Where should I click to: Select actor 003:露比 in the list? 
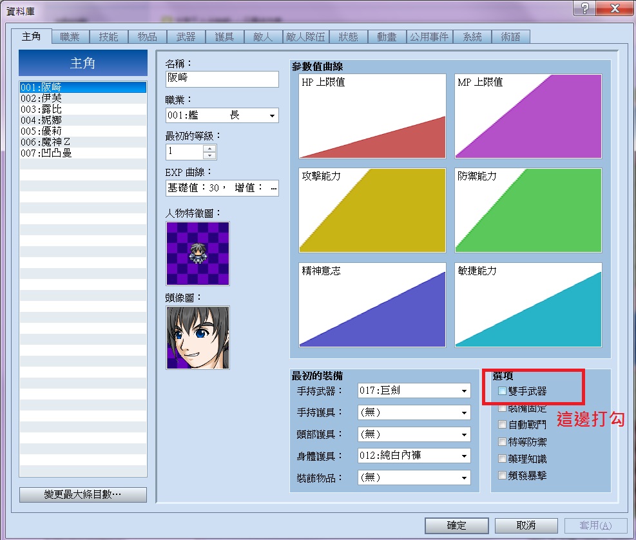[82, 109]
